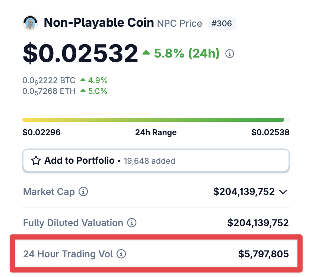Click the star icon in Add to Portfolio

coord(36,160)
